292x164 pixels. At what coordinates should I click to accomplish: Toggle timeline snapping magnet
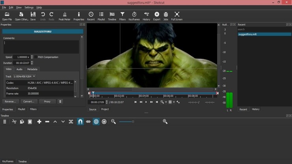click(x=80, y=122)
